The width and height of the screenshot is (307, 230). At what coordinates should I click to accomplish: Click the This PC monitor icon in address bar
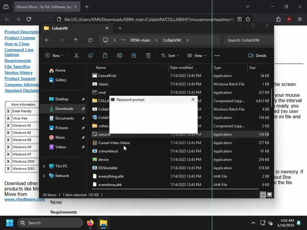click(106, 40)
